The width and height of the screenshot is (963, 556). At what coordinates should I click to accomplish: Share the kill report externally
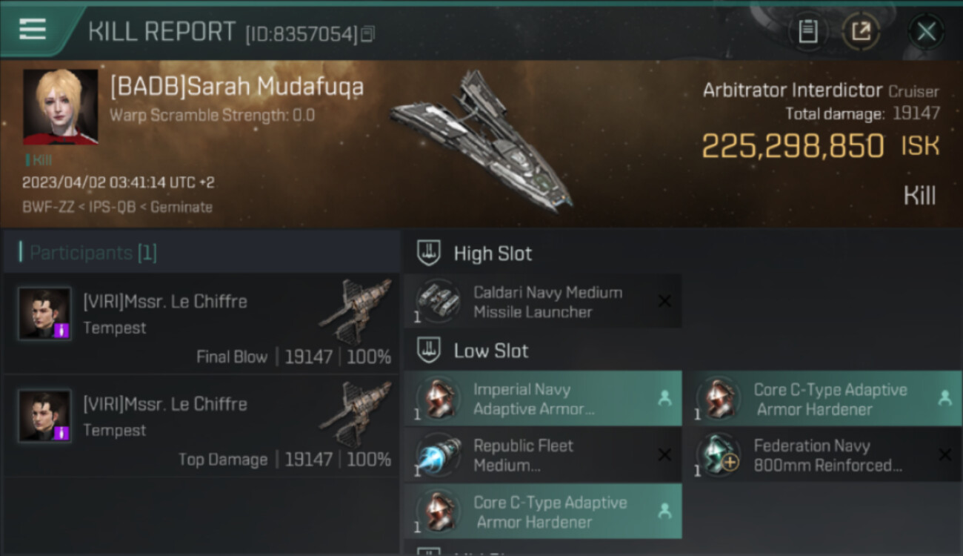pos(861,32)
